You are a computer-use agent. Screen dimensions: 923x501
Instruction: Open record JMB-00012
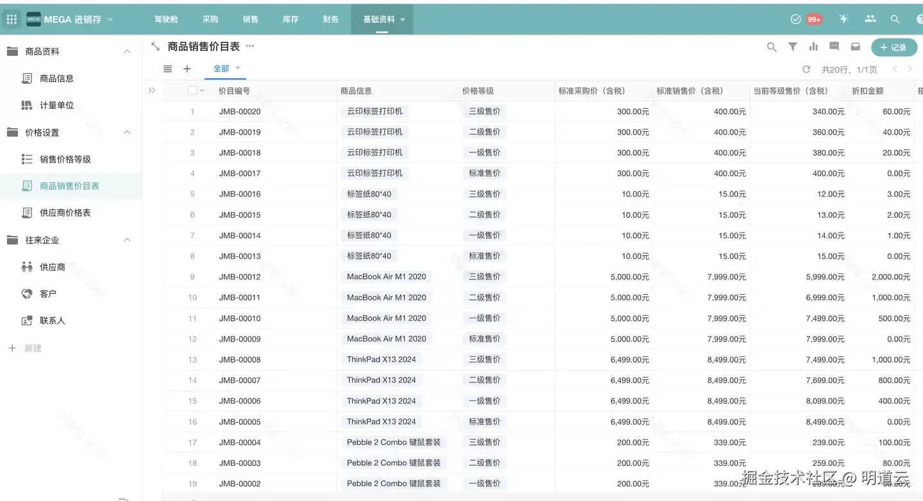pyautogui.click(x=240, y=277)
